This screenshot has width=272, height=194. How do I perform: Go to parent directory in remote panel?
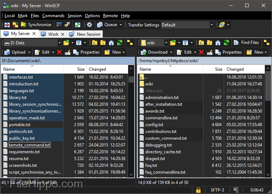[201, 43]
